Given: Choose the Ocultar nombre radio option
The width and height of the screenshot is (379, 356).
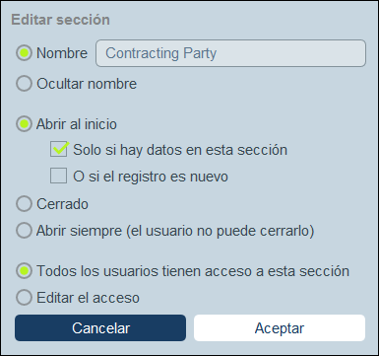Looking at the screenshot, I should (x=24, y=84).
